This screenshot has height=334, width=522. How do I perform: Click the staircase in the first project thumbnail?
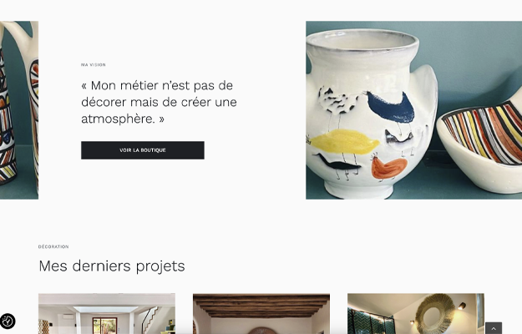150,319
